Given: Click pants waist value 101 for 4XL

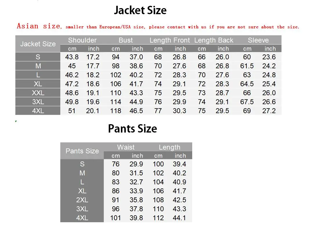Looking at the screenshot, I should tap(115, 218).
